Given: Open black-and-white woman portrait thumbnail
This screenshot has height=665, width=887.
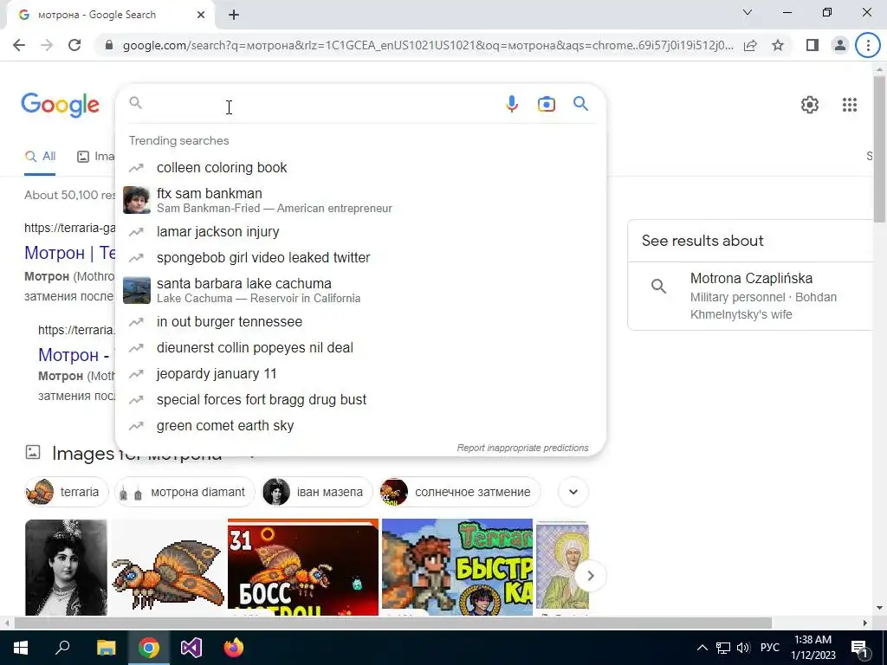Looking at the screenshot, I should pos(66,568).
